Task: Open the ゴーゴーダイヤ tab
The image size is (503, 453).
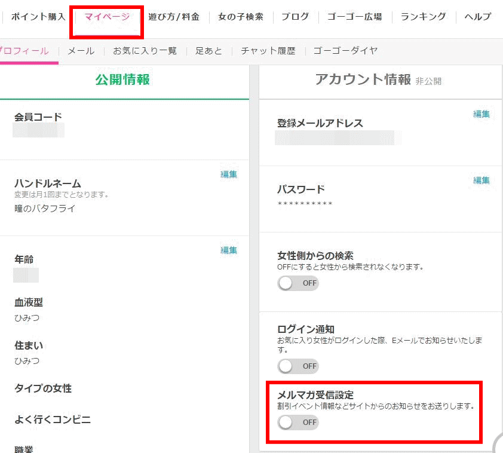Action: coord(345,51)
